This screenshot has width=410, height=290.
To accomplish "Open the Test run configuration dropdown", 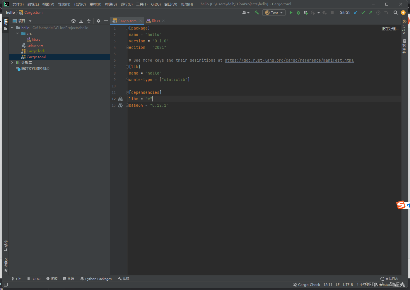I will 274,13.
